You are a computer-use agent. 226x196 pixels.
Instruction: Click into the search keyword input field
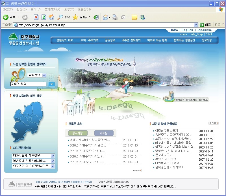[x=28, y=84]
